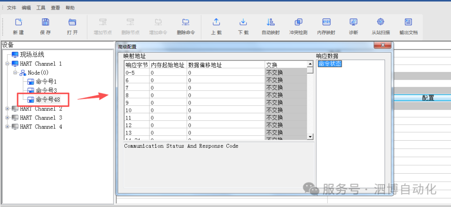Viewport: 451px width, 207px height.
Task: Click the 内存映射 toolbar icon
Action: click(326, 22)
